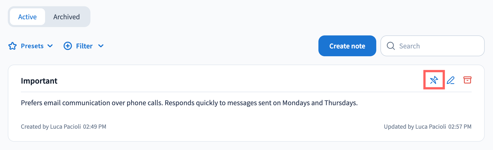Click the Updated by Luca Pacioli text
Screen dimensions: 493x150
(415, 127)
